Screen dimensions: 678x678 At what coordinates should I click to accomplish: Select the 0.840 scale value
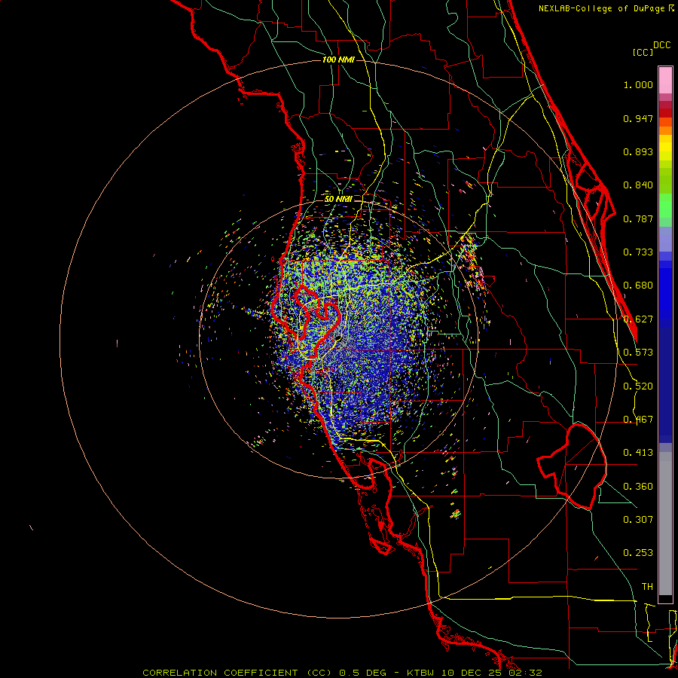[638, 185]
